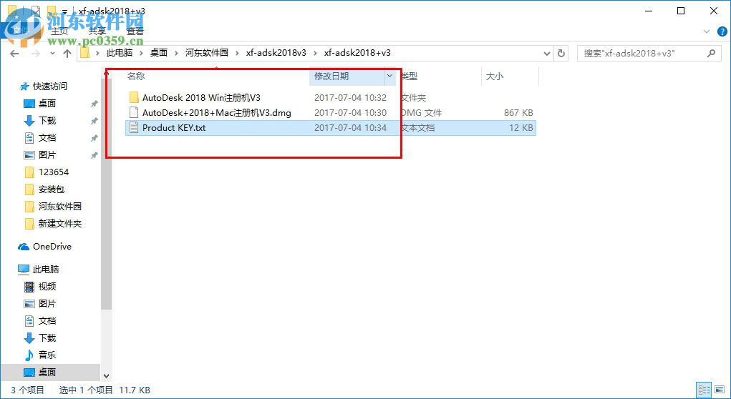Click the navigation pane scrollbar thumb
This screenshot has height=399, width=731.
pyautogui.click(x=106, y=193)
